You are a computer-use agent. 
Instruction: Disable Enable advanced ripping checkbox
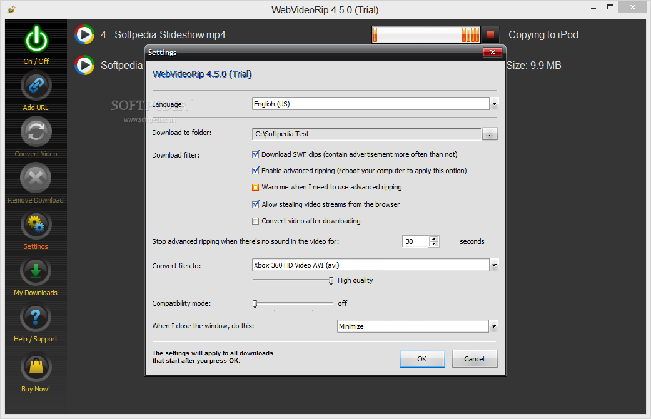click(x=256, y=171)
